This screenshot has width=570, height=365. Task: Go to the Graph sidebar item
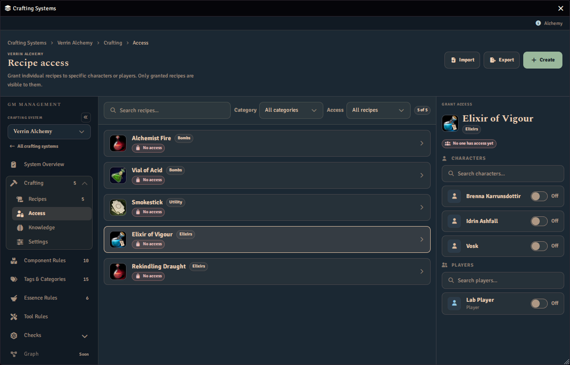(x=49, y=354)
